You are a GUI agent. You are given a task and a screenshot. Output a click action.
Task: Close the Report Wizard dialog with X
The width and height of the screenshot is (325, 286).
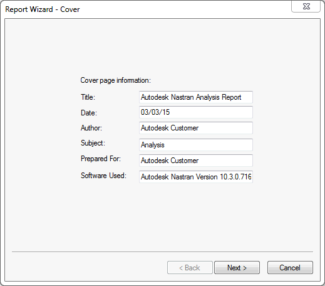(x=306, y=7)
